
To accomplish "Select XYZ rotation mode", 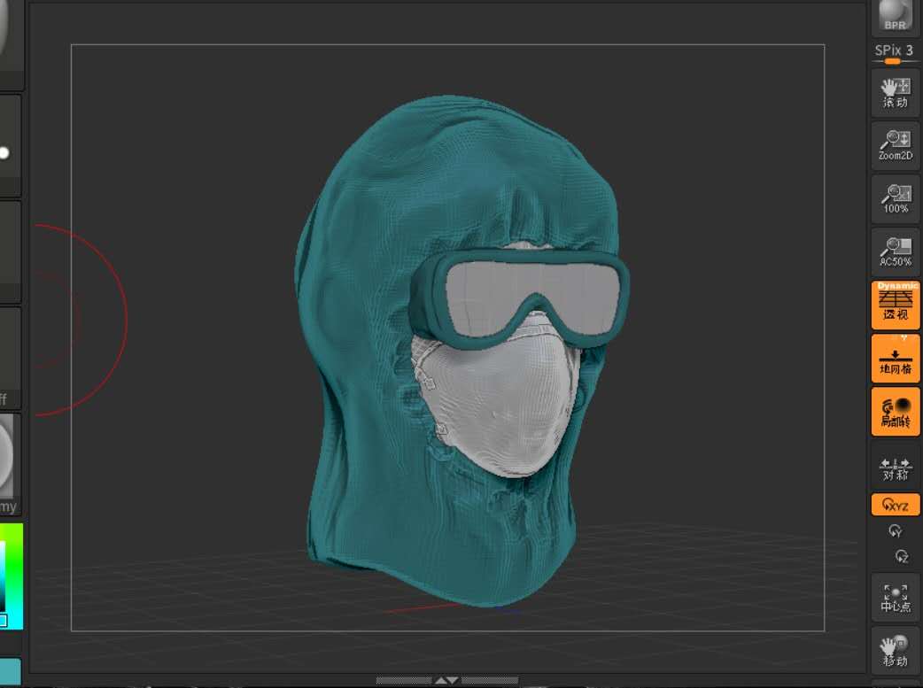I will (x=896, y=506).
